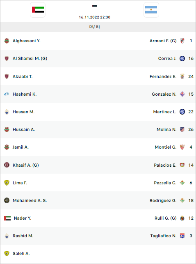This screenshot has height=264, width=196.
Task: Open player Lima F. profile
Action: pos(20,183)
